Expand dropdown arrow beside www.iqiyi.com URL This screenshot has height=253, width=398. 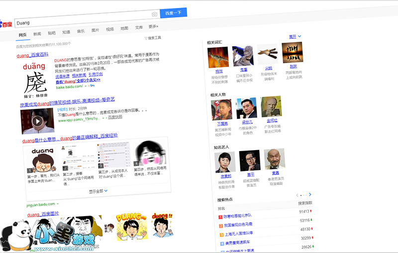click(103, 118)
